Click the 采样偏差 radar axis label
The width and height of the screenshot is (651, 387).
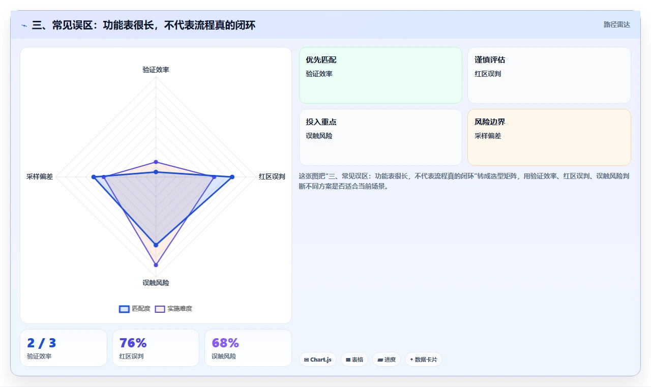(40, 176)
